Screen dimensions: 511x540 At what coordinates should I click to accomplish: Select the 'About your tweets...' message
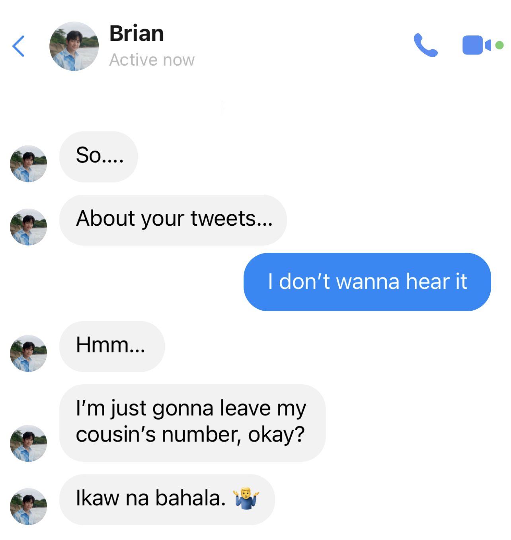point(173,220)
